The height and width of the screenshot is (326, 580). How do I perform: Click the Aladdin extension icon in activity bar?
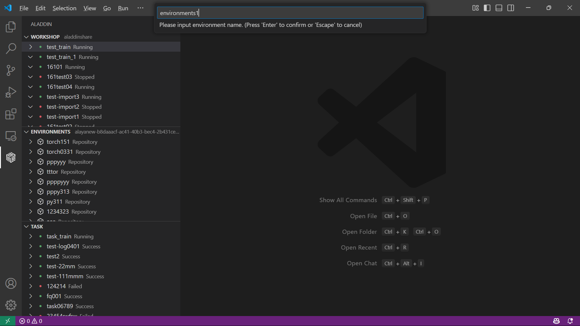pyautogui.click(x=11, y=157)
